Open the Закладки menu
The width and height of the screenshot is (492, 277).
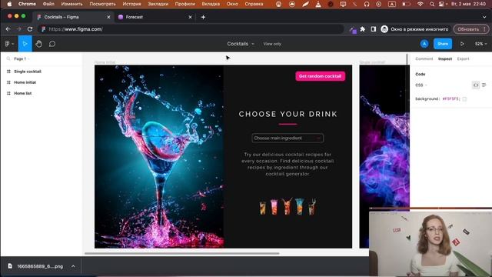tap(158, 4)
